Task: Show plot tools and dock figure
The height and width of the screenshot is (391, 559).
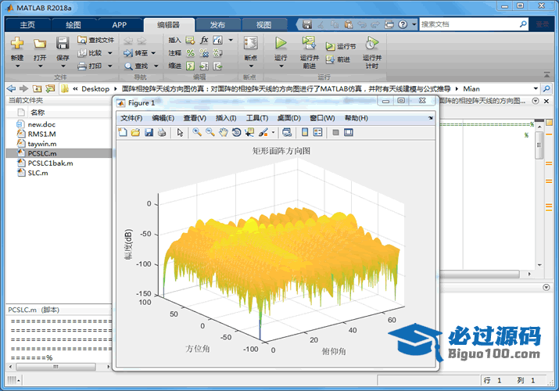Action: 349,133
